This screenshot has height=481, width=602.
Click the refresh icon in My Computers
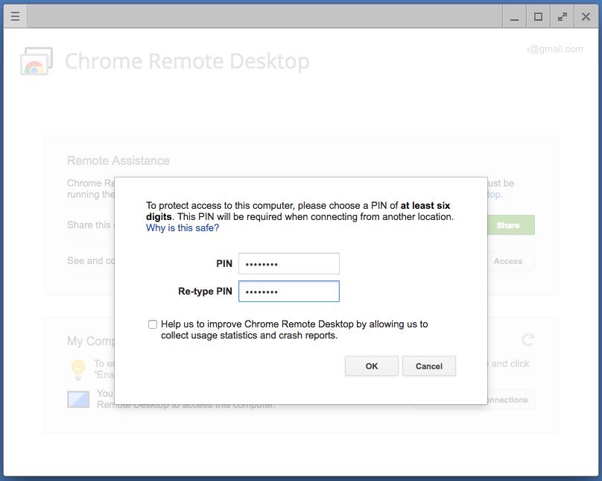527,340
